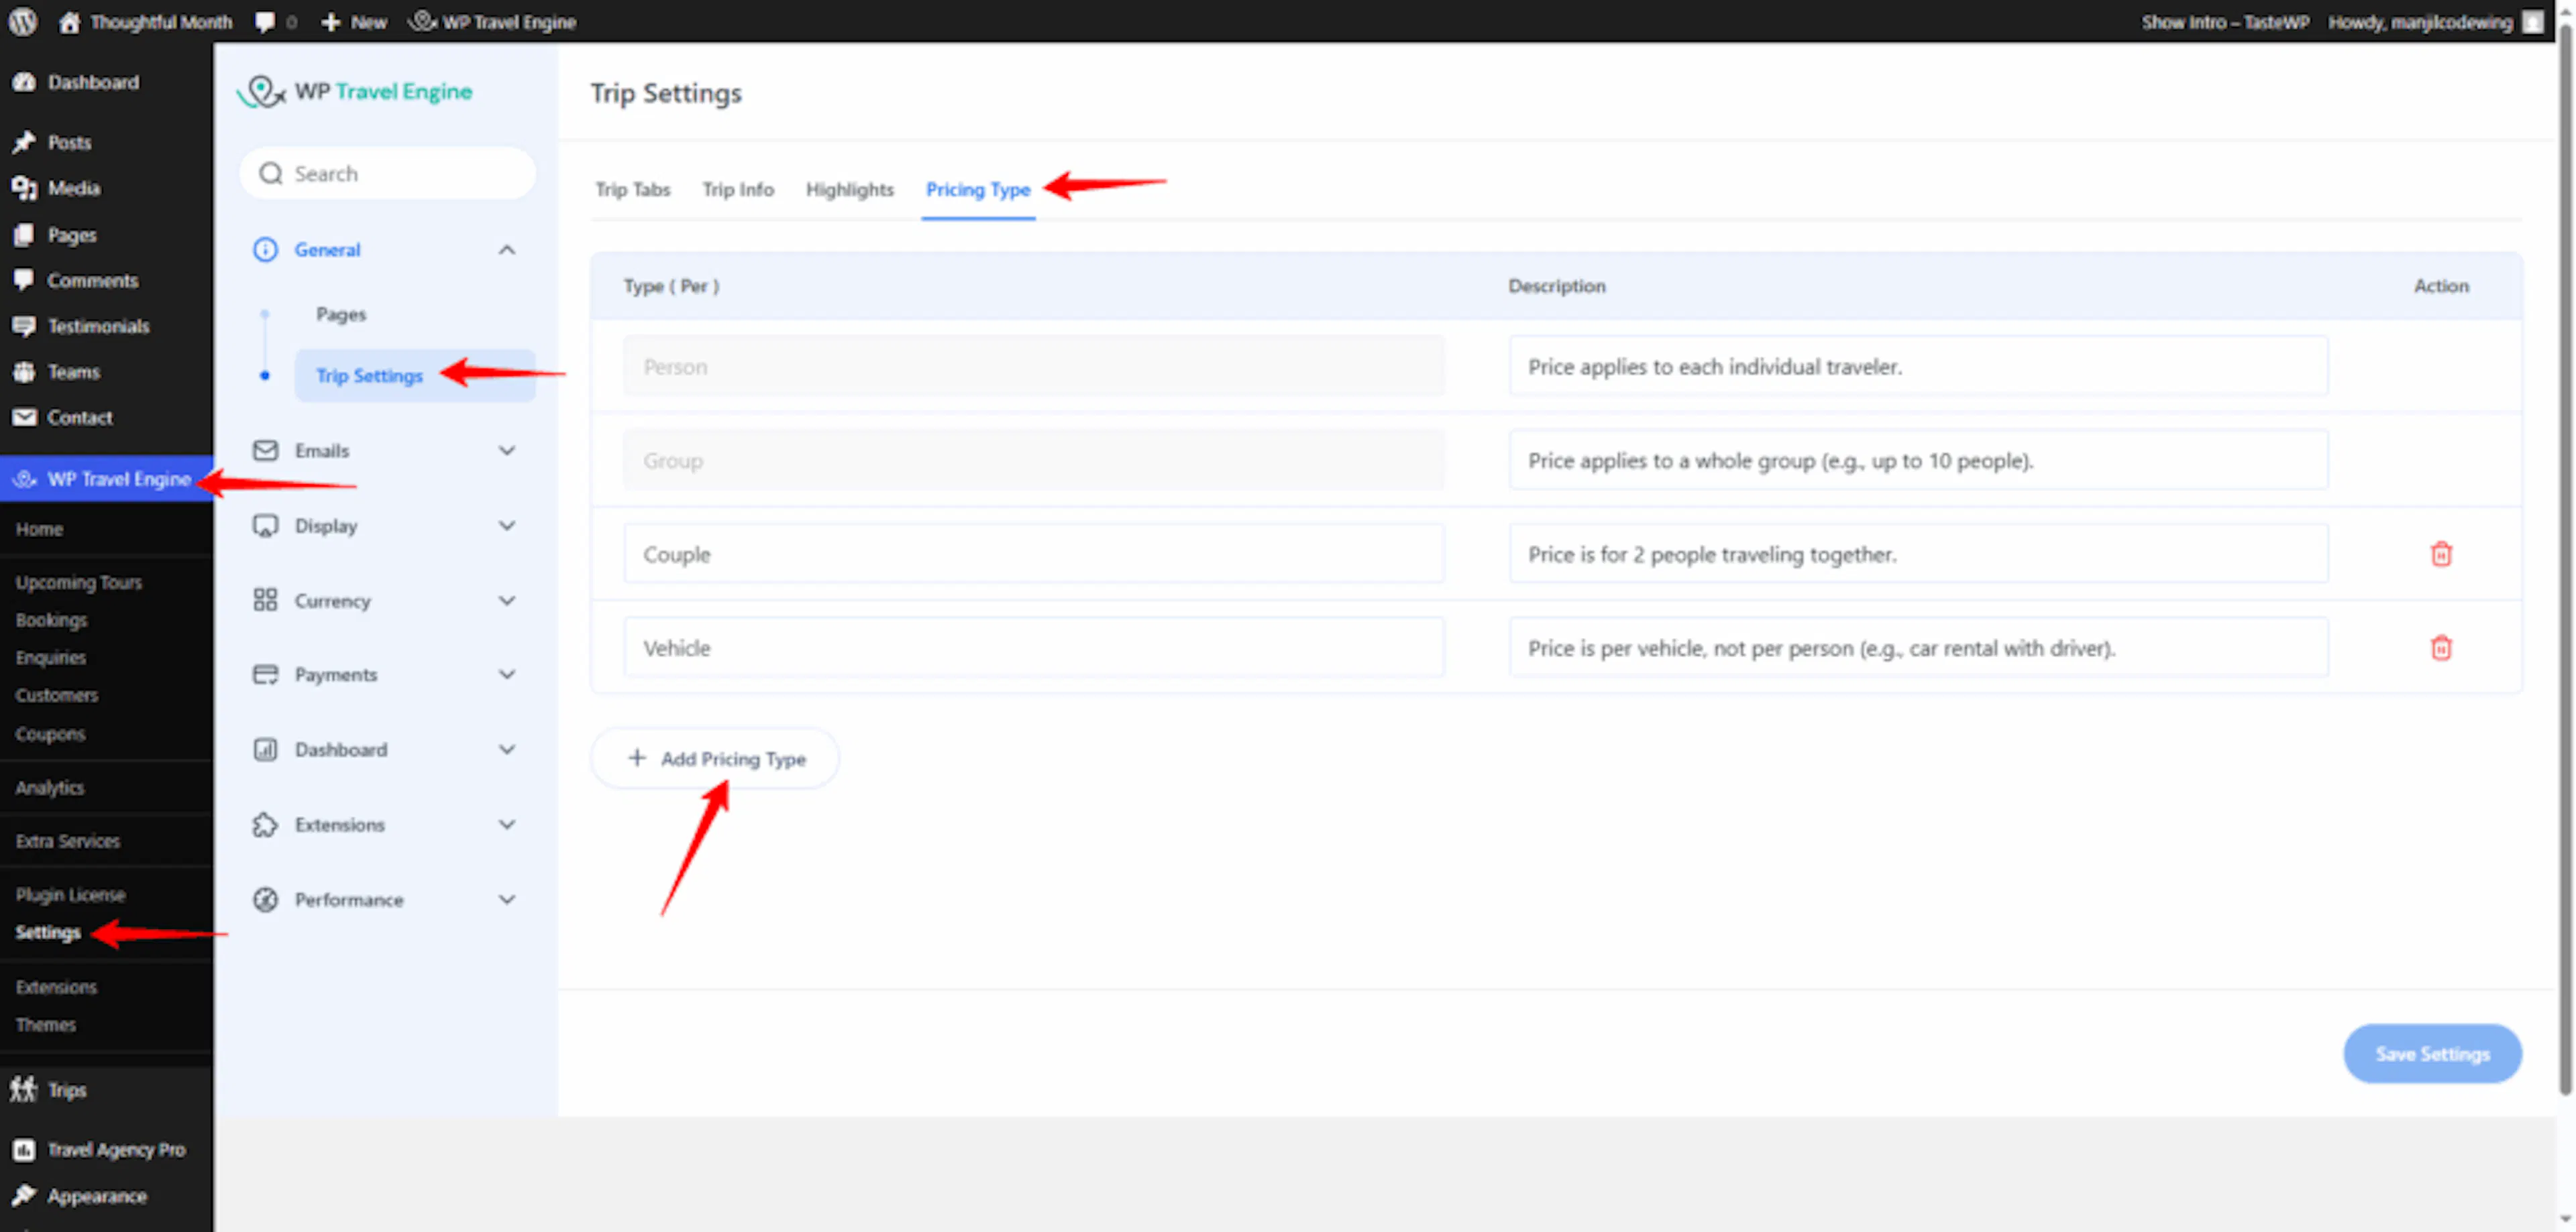Expand the Currency settings section
Screen dimensions: 2576x1232
(x=386, y=601)
